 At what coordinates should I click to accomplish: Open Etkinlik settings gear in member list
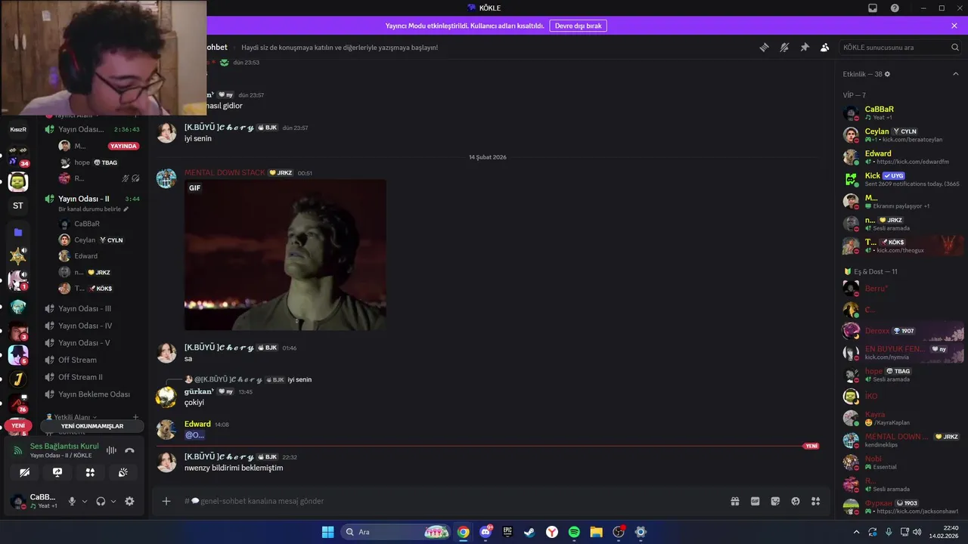pos(887,74)
